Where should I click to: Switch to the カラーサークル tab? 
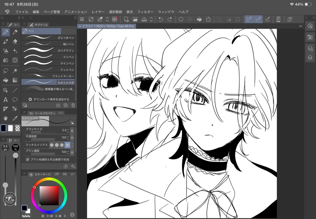coord(39,174)
